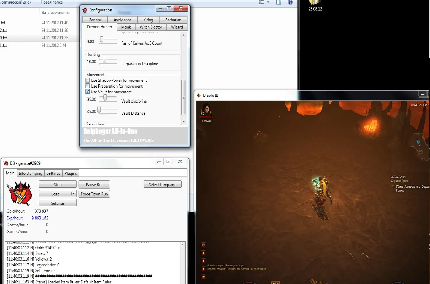Image resolution: width=430 pixels, height=284 pixels.
Task: Open the Kiting tab
Action: click(x=148, y=20)
